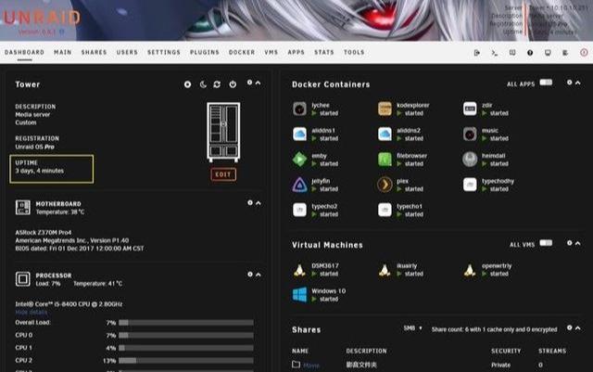Screen dimensions: 593x372
Task: Switch to the Shares tab
Action: [95, 52]
